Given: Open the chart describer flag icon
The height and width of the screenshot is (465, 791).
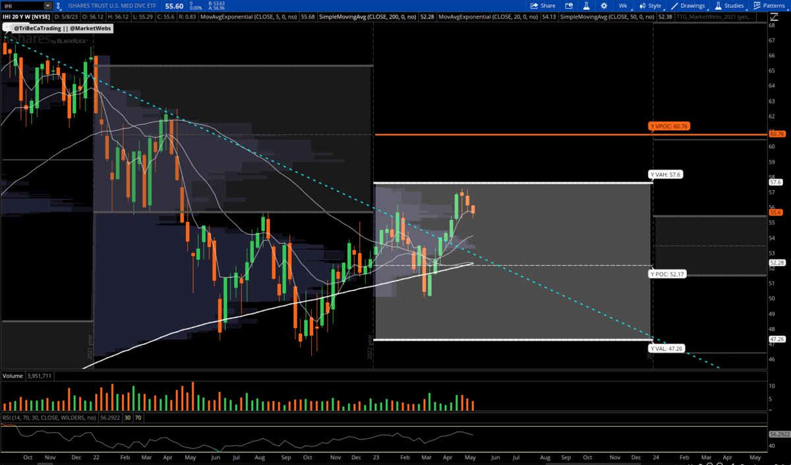Looking at the screenshot, I should (569, 6).
